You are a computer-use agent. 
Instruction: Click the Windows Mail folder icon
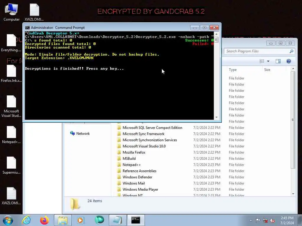(119, 183)
